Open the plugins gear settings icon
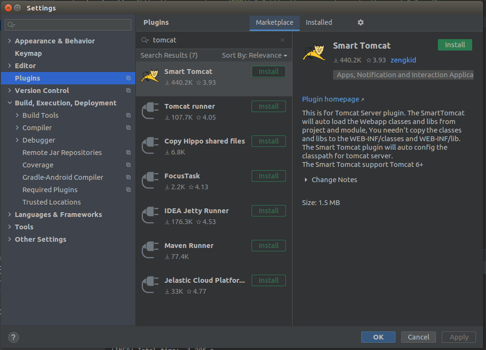486x350 pixels. pyautogui.click(x=361, y=22)
